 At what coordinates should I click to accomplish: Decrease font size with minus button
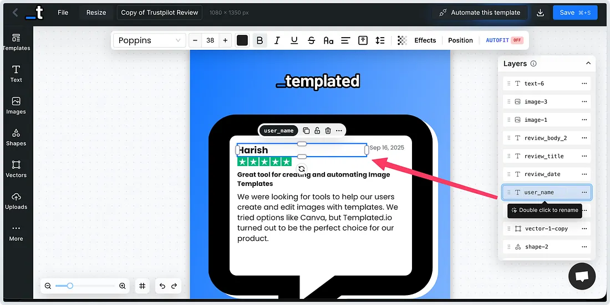pyautogui.click(x=195, y=40)
